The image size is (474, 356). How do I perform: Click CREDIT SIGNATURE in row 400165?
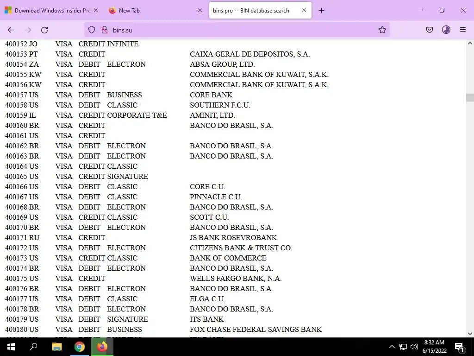[113, 177]
